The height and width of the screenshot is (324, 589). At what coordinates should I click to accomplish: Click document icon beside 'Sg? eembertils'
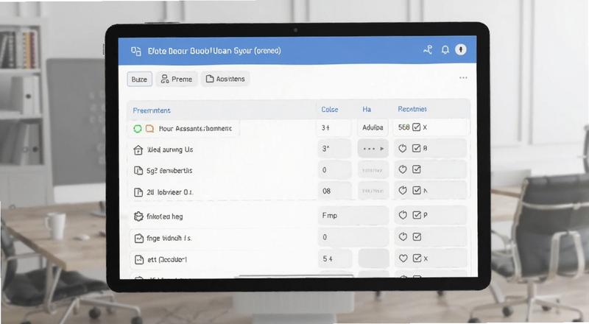(x=138, y=171)
